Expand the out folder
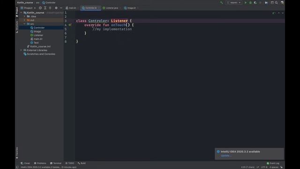Viewport: 300px width, 169px height. pos(24,20)
